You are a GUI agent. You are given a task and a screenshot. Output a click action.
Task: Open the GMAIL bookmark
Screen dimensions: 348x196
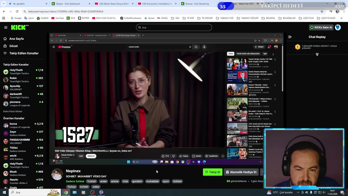(163, 18)
